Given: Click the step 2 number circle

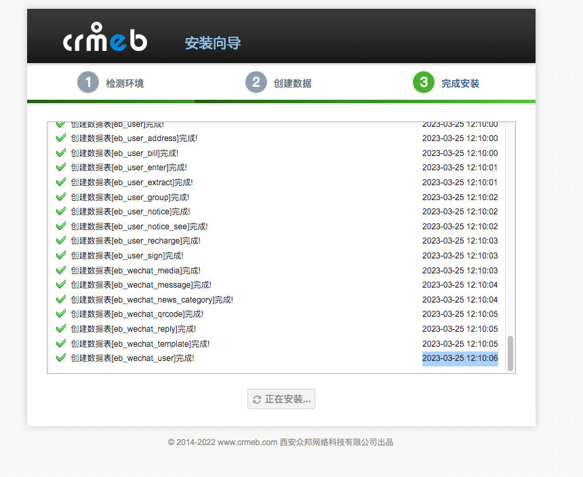Looking at the screenshot, I should click(256, 82).
